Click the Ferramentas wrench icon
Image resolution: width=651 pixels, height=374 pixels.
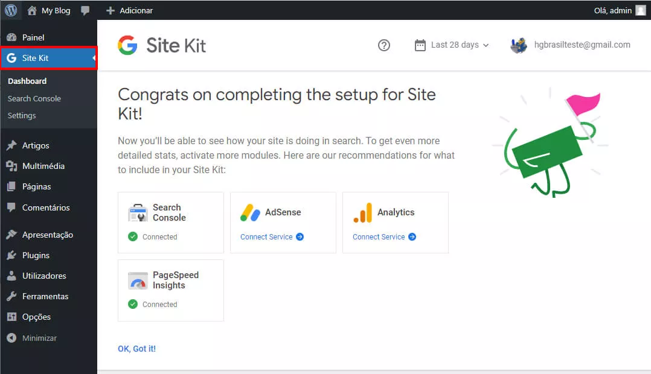tap(11, 296)
